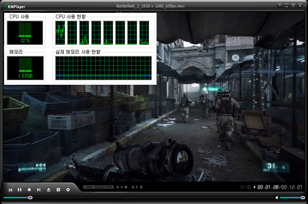Click the H264 video codec indicator
The height and width of the screenshot is (204, 308).
click(x=89, y=187)
